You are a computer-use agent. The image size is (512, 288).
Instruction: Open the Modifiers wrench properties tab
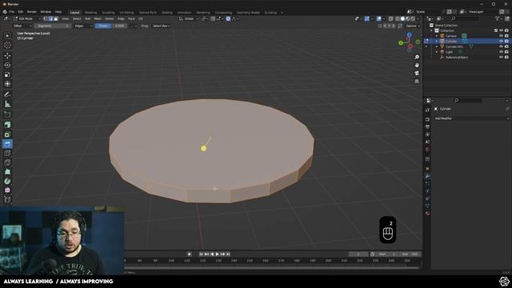click(427, 176)
